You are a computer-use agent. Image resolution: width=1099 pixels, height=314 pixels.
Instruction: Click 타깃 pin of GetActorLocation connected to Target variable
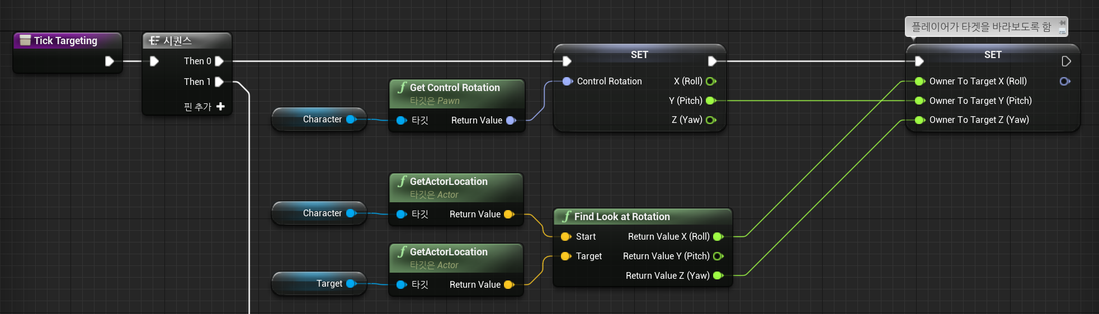click(401, 284)
